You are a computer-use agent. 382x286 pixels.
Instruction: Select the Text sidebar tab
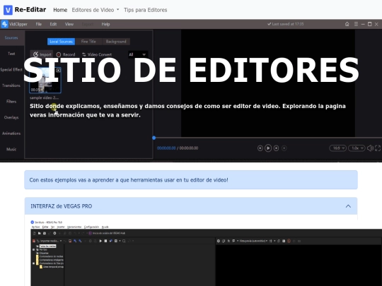(x=11, y=54)
